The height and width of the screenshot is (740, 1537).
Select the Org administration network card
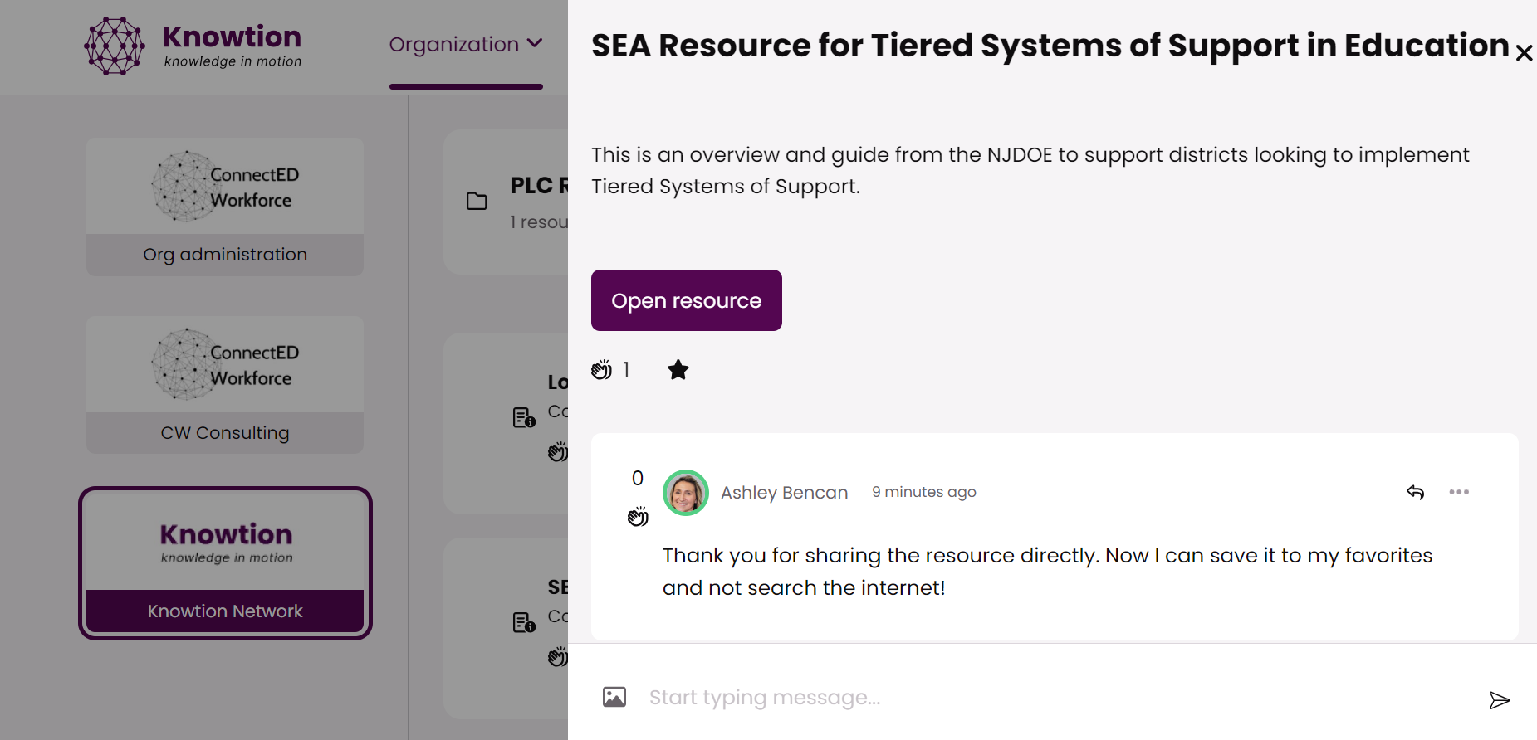click(225, 207)
